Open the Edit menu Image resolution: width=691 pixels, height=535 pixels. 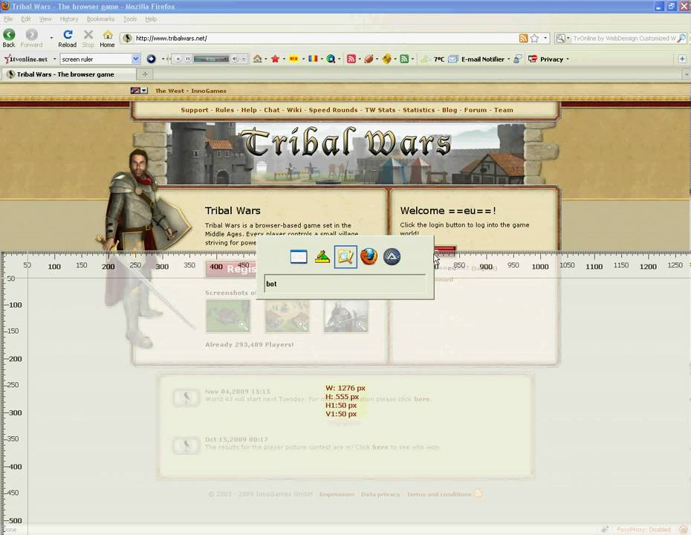(26, 19)
